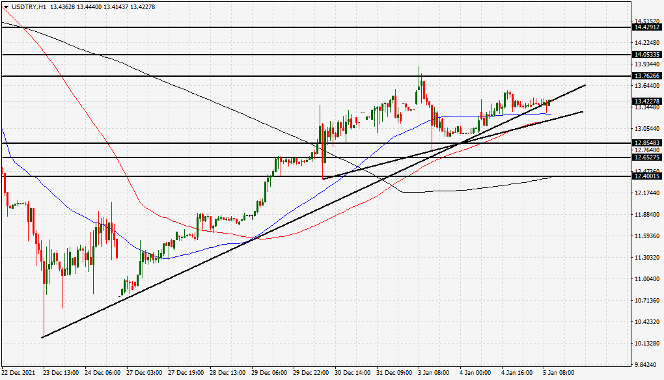Click the 10.42320 price scale value
The height and width of the screenshot is (380, 664).
coord(647,321)
